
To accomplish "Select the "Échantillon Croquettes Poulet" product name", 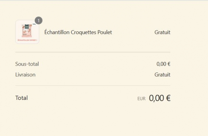I will pyautogui.click(x=78, y=32).
